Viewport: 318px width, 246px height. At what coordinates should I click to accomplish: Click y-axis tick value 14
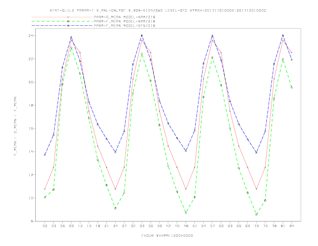(x=31, y=152)
